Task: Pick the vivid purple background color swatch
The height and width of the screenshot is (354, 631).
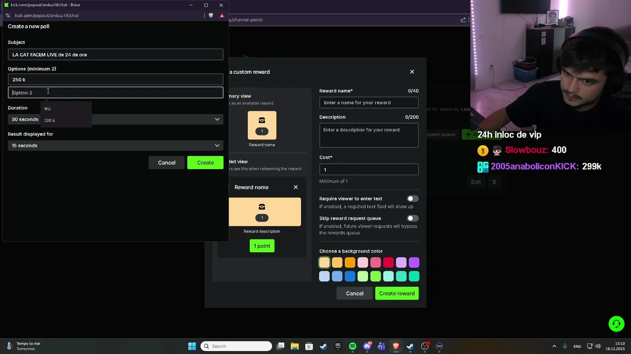Action: (x=414, y=263)
